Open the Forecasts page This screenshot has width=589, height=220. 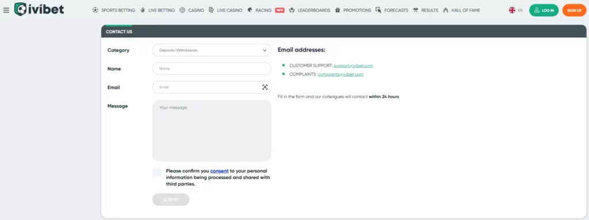coord(396,10)
